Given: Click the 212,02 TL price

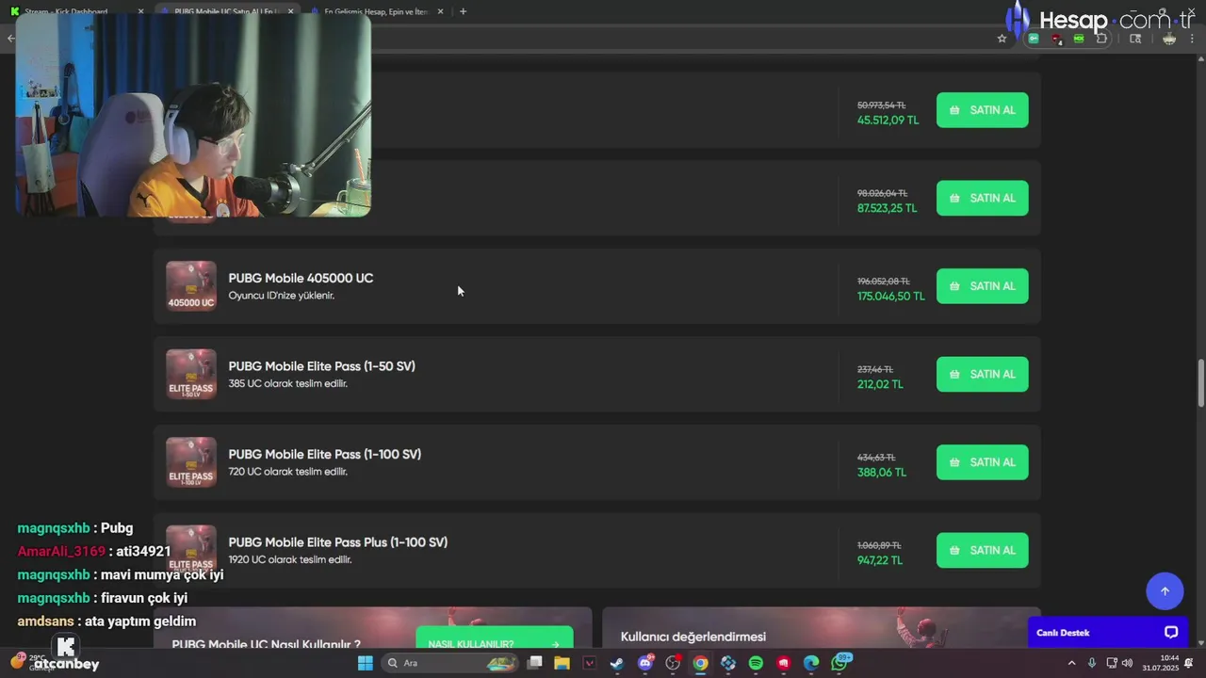Looking at the screenshot, I should pos(880,384).
